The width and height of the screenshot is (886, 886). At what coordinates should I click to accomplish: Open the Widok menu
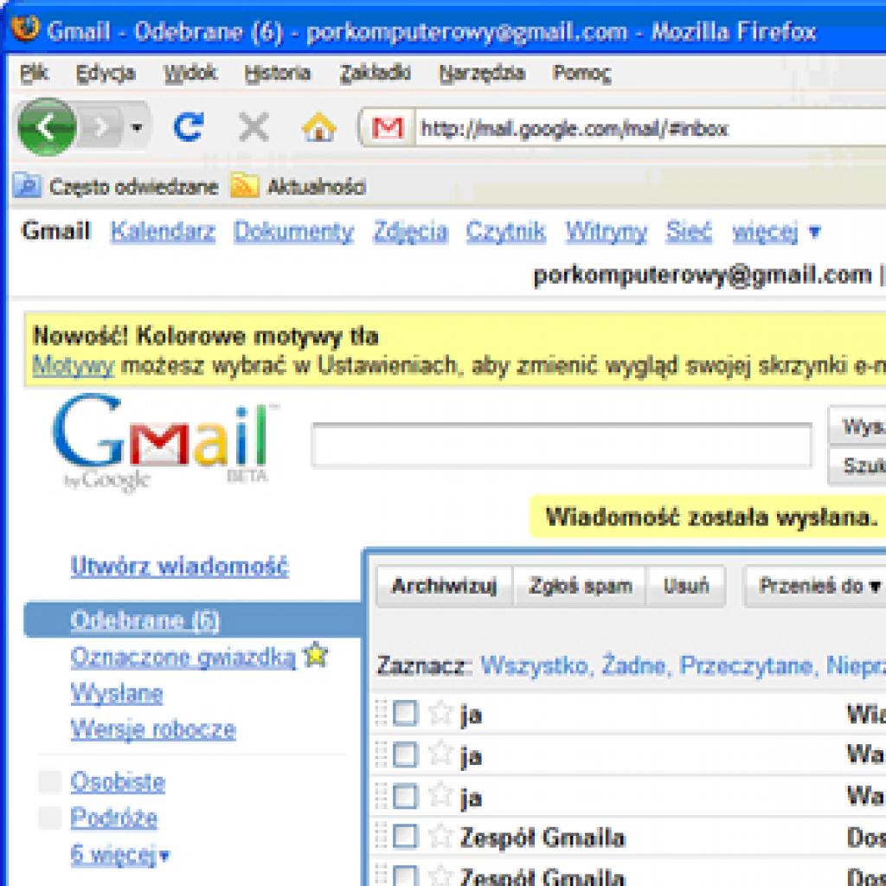189,73
